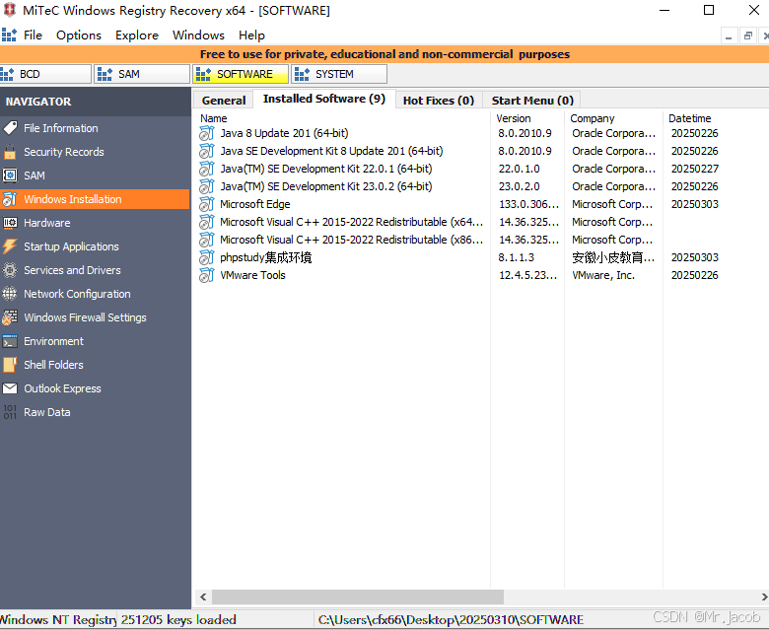This screenshot has width=769, height=630.
Task: Click the Microsoft Edge row installer icon
Action: pyautogui.click(x=207, y=204)
